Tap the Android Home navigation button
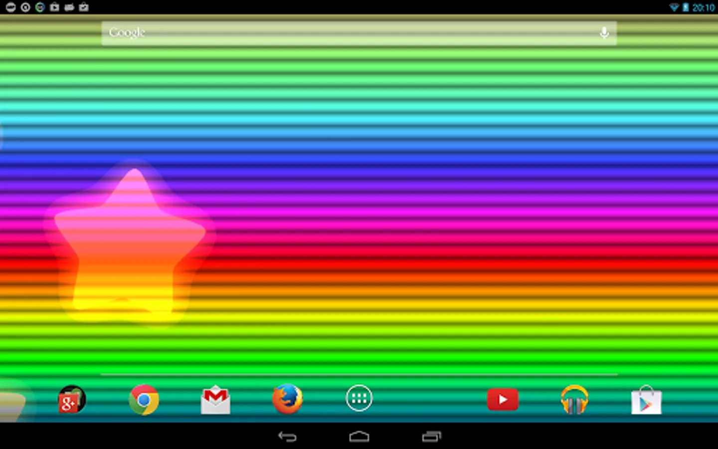This screenshot has height=449, width=718. 359,437
